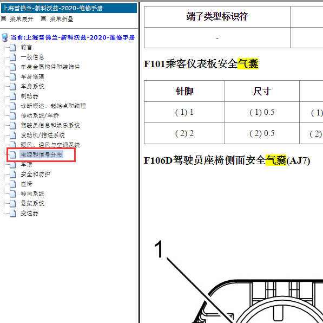The width and height of the screenshot is (323, 323).
Task: Click the icon beside 菜单展开
Action: 3,19
